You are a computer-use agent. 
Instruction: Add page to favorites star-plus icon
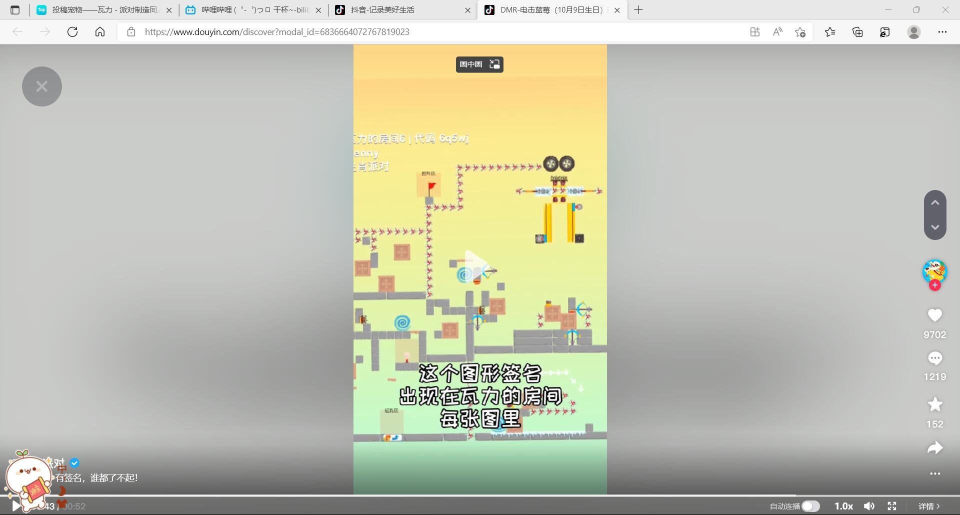pyautogui.click(x=800, y=32)
